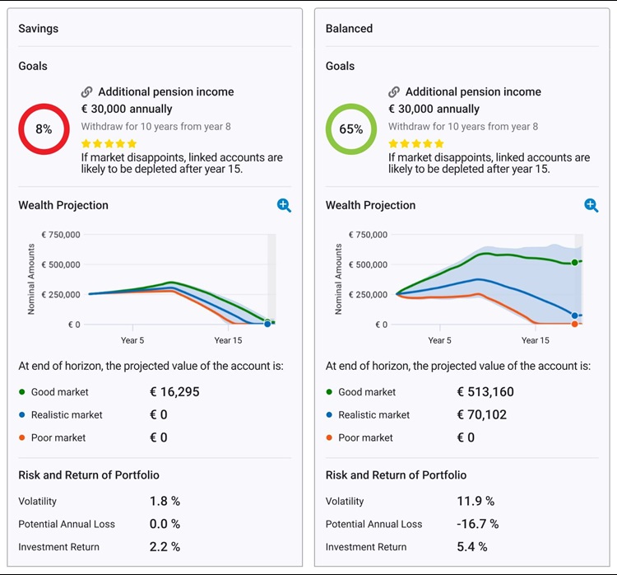617x575 pixels.
Task: Zoom into Balanced wealth projection chart
Action: (x=591, y=205)
